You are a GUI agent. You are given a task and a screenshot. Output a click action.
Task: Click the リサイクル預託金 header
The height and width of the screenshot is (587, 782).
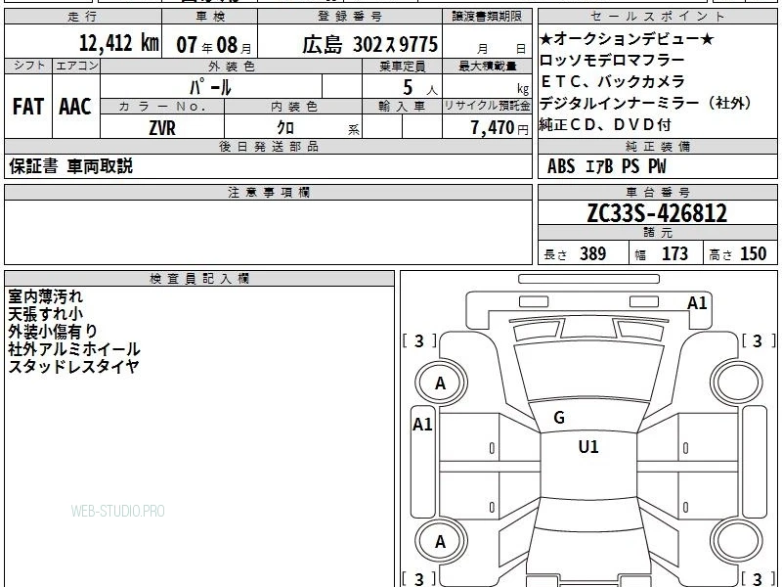tap(487, 107)
